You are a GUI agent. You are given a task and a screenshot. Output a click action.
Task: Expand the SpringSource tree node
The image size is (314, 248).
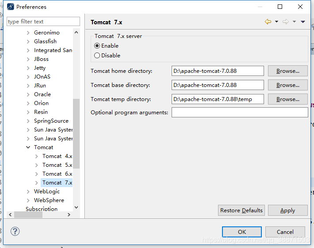(28, 121)
